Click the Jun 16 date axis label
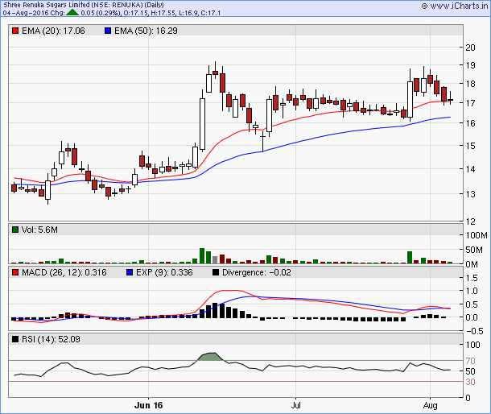 click(148, 405)
